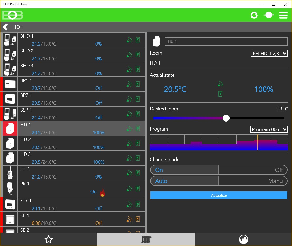
Task: Open the favorites star tab
Action: click(x=48, y=239)
